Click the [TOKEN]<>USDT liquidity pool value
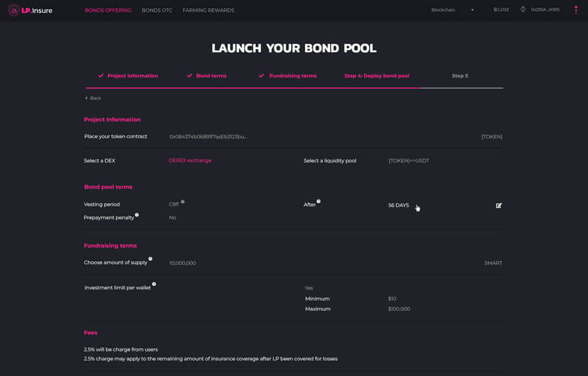The height and width of the screenshot is (376, 588). tap(409, 161)
